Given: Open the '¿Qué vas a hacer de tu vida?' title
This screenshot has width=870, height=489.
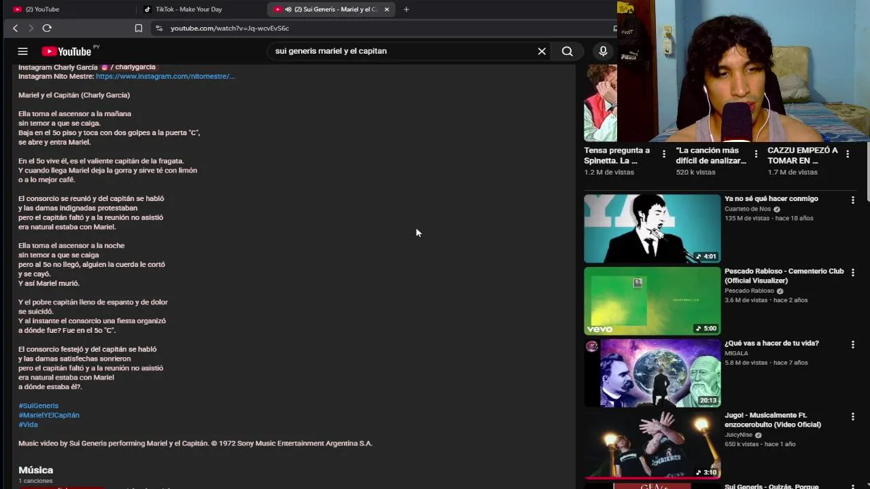Looking at the screenshot, I should coord(771,343).
